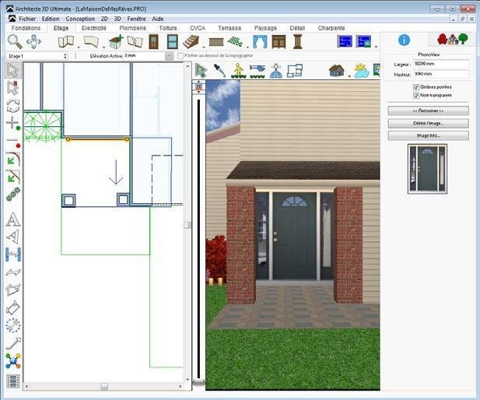
Task: Click the Elévation Active value field
Action: point(144,56)
